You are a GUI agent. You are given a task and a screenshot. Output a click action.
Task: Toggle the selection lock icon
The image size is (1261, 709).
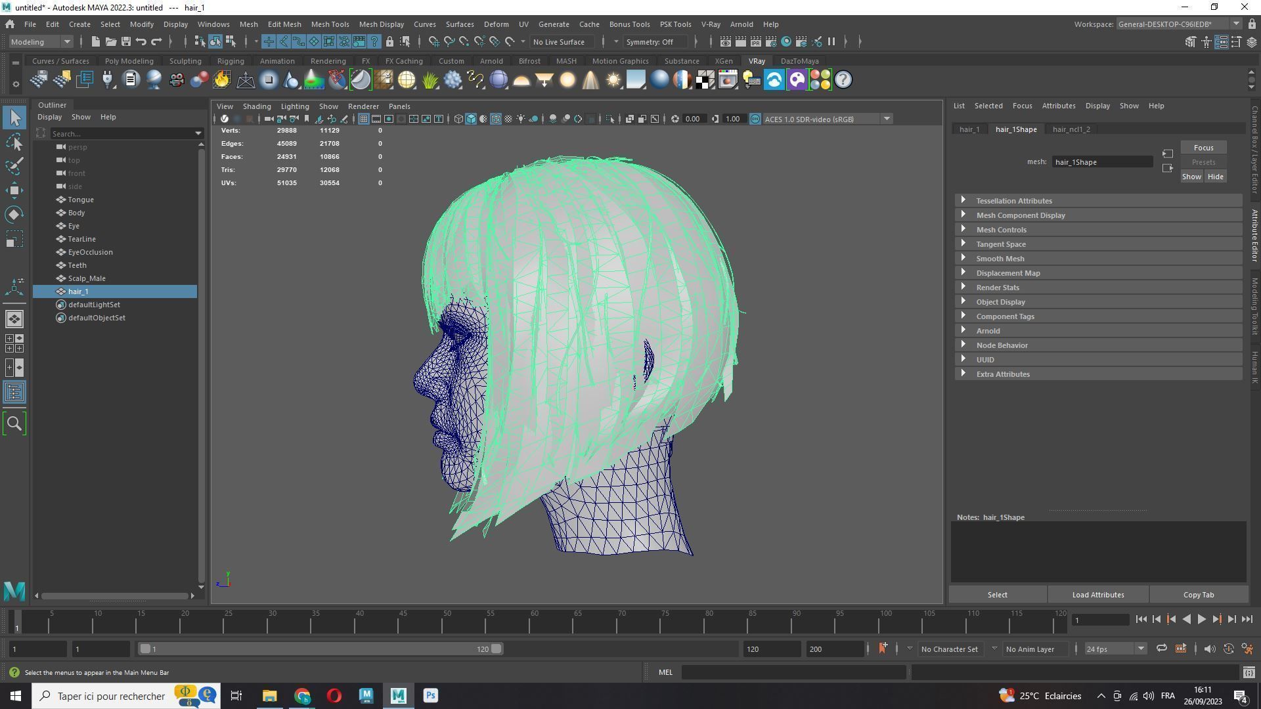(389, 42)
